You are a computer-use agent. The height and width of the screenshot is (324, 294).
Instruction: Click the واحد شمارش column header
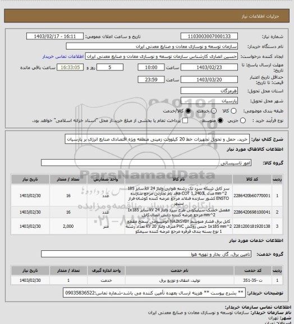(106, 179)
